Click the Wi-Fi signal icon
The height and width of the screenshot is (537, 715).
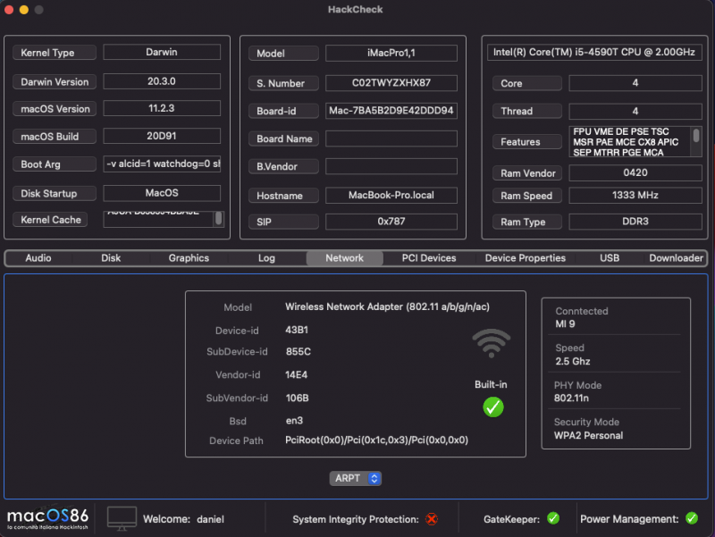491,343
